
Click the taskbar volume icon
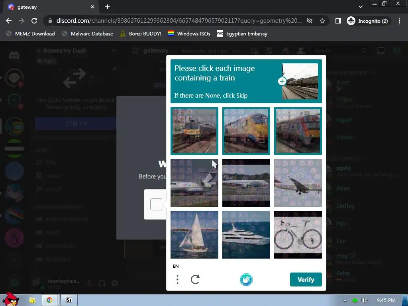coord(365,300)
